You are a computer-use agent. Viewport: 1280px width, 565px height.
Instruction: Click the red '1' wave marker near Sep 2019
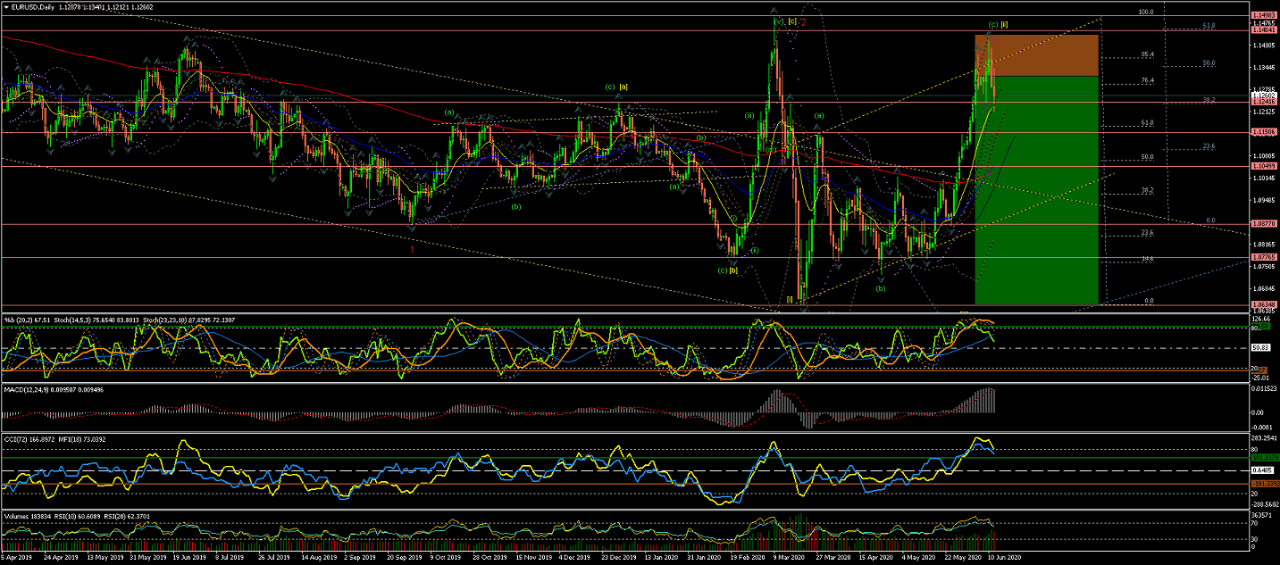[412, 250]
